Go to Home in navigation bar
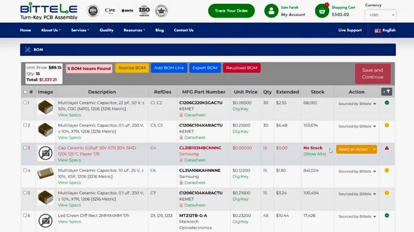This screenshot has height=232, width=414. (x=26, y=30)
